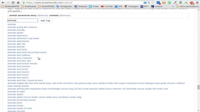Select the 'animals and moves' suggestion

[x=18, y=75]
